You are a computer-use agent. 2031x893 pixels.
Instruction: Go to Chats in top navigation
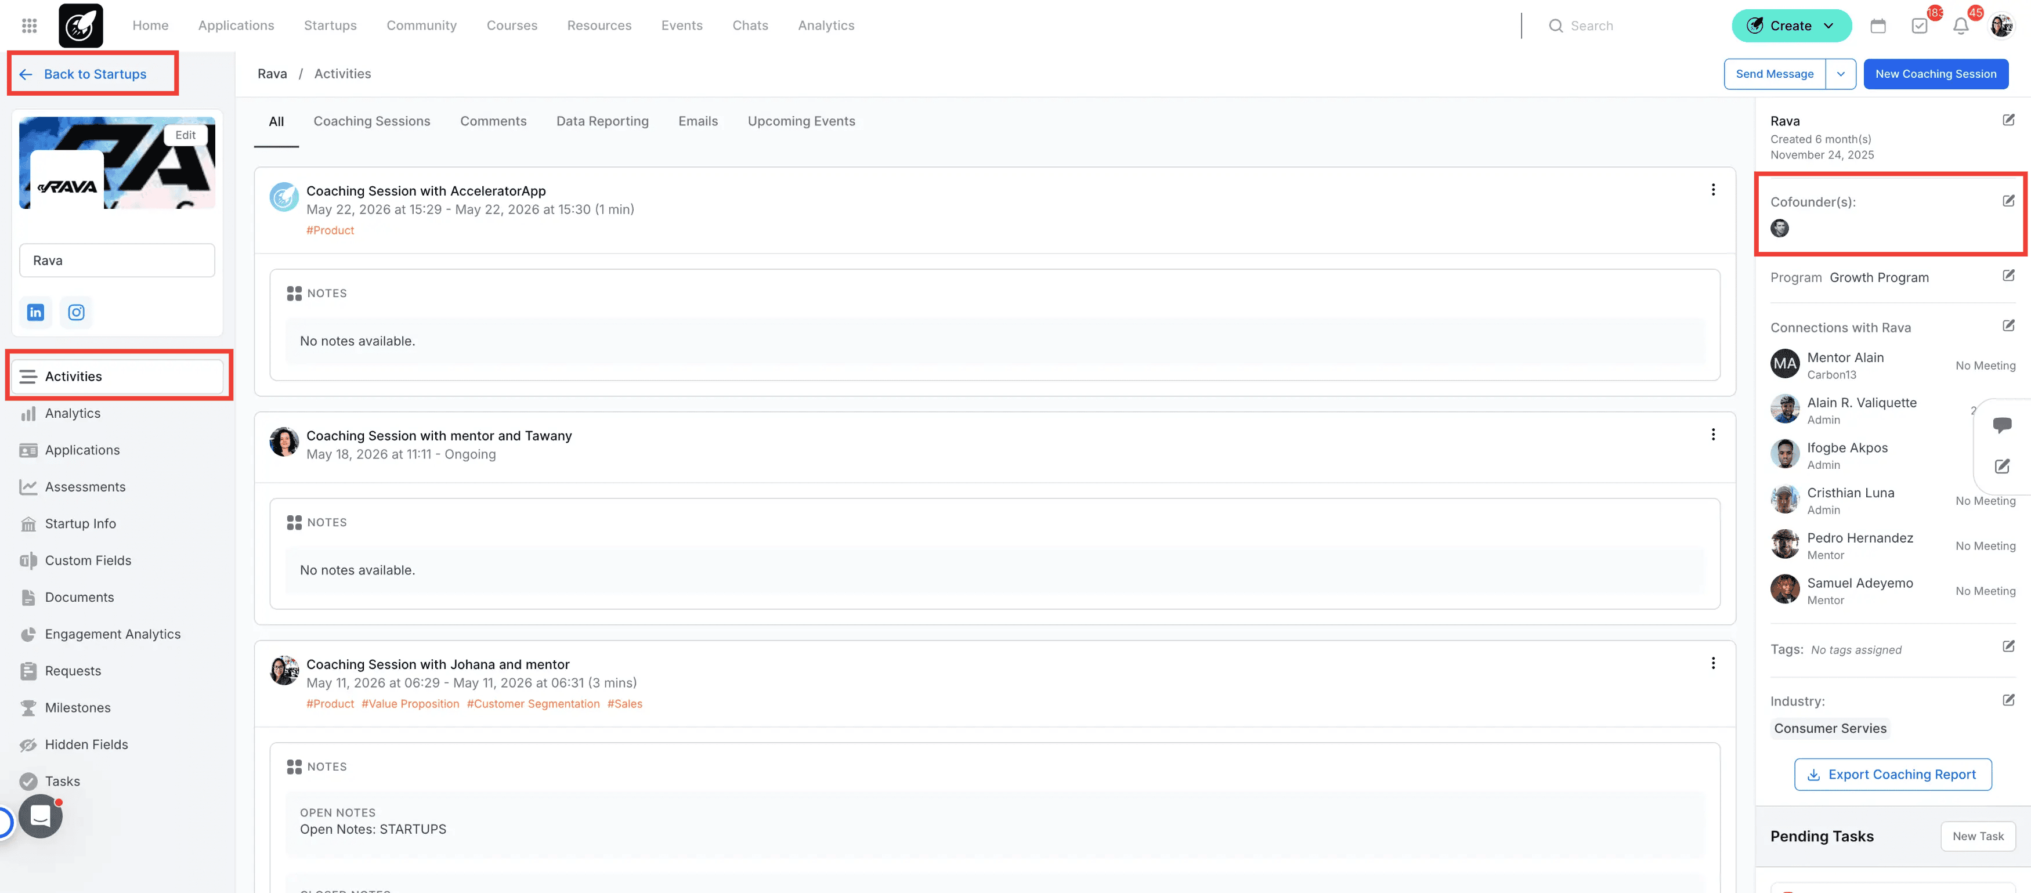point(750,25)
